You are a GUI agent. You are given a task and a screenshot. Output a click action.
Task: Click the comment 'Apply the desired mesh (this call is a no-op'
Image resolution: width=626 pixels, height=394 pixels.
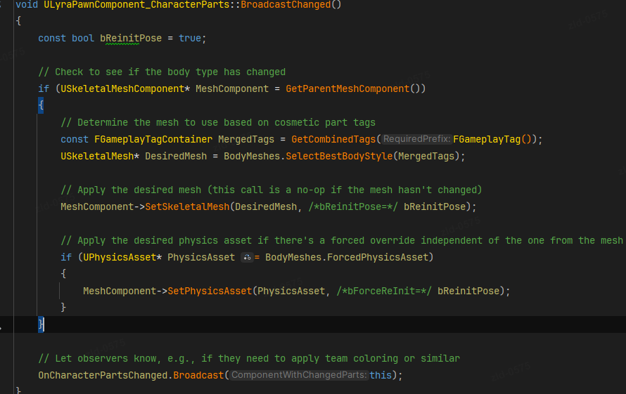[x=271, y=190]
